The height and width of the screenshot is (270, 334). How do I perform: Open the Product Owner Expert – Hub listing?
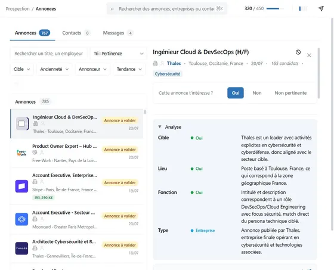click(x=77, y=153)
